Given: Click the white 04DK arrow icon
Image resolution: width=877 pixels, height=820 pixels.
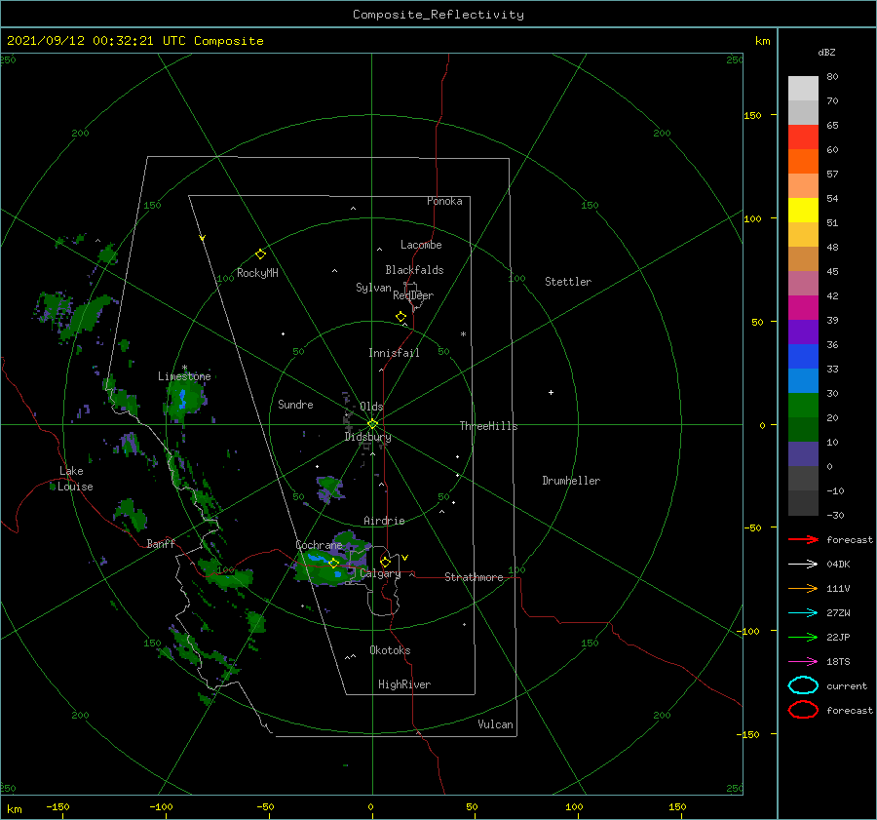Looking at the screenshot, I should point(803,564).
